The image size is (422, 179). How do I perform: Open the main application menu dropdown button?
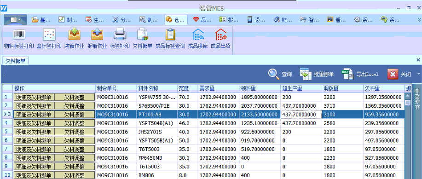[15, 19]
